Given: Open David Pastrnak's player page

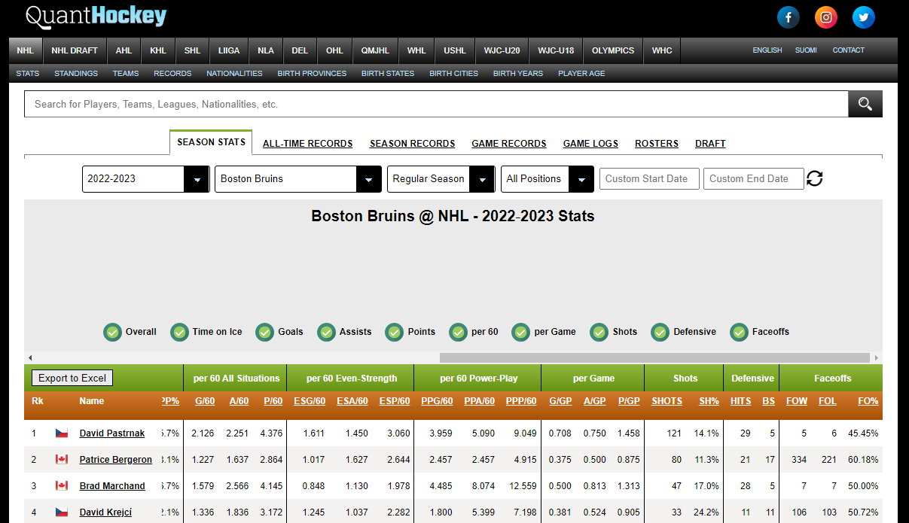Looking at the screenshot, I should (x=112, y=433).
